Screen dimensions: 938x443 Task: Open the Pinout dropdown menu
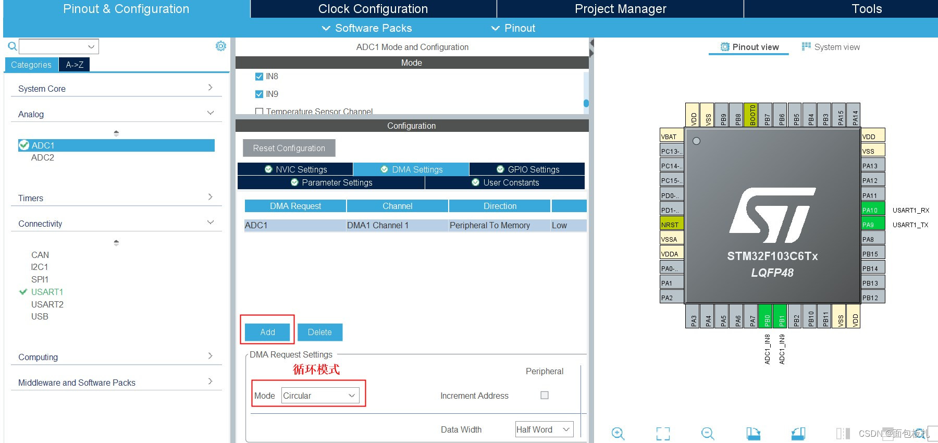pos(513,28)
